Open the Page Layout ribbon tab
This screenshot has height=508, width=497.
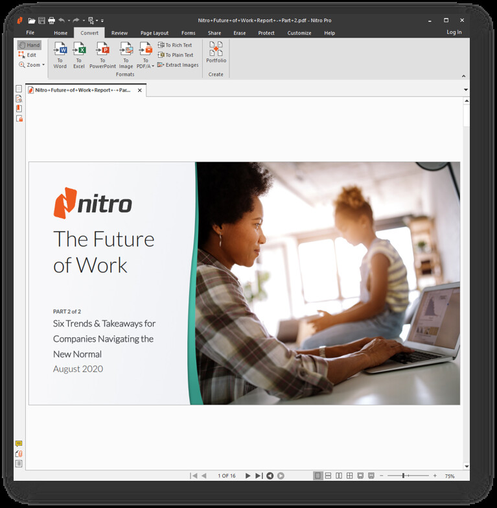pos(154,33)
